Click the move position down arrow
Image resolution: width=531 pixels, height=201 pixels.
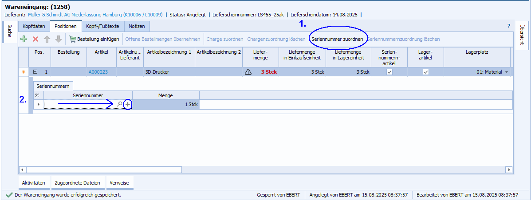click(58, 39)
